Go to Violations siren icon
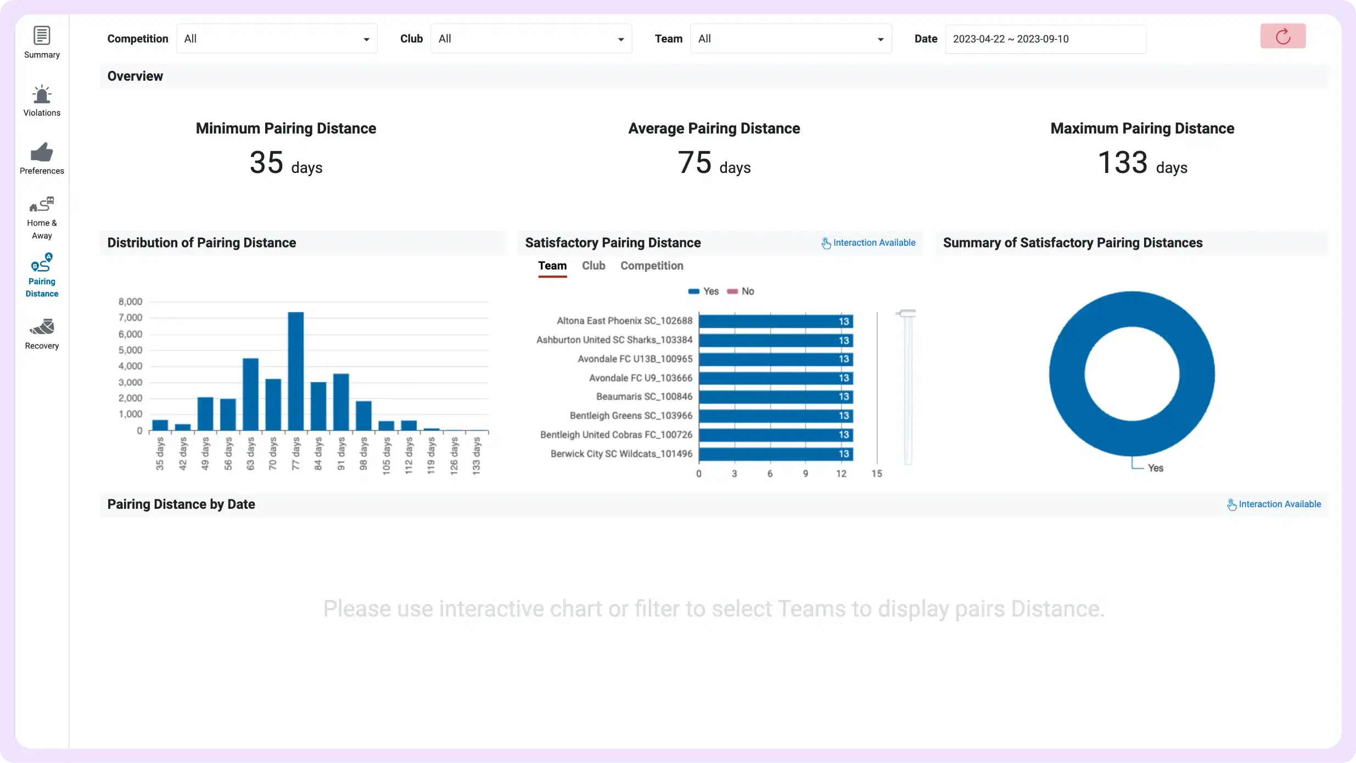The image size is (1356, 763). coord(42,95)
